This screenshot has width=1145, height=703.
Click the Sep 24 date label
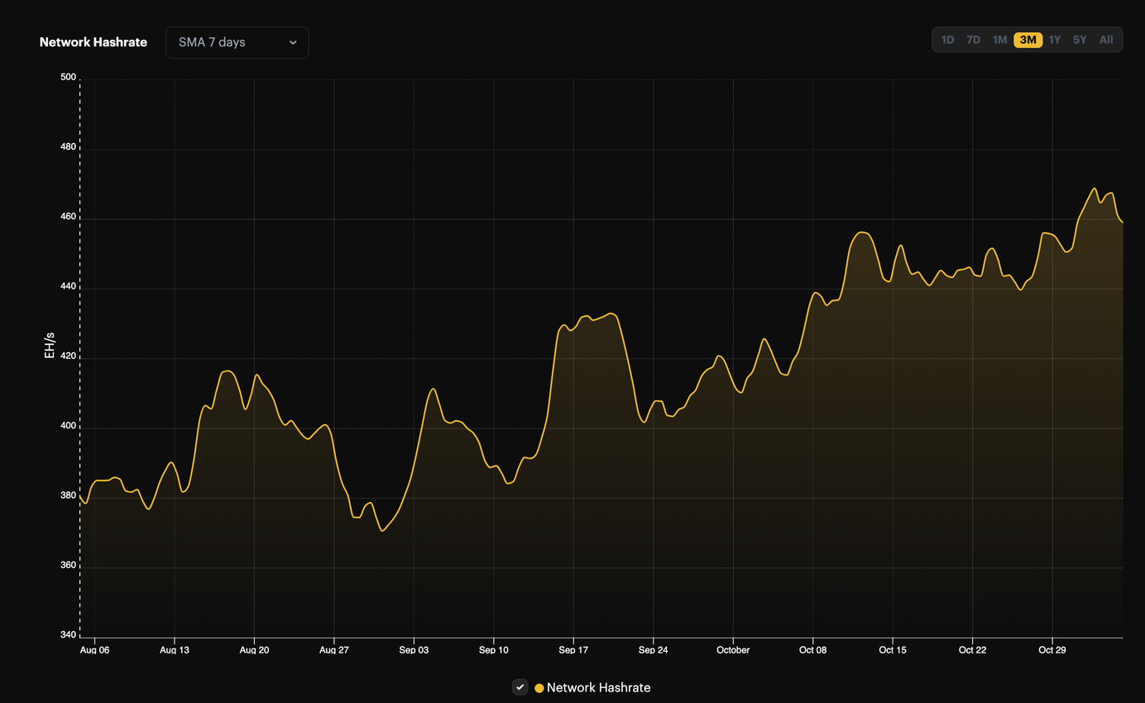point(654,650)
